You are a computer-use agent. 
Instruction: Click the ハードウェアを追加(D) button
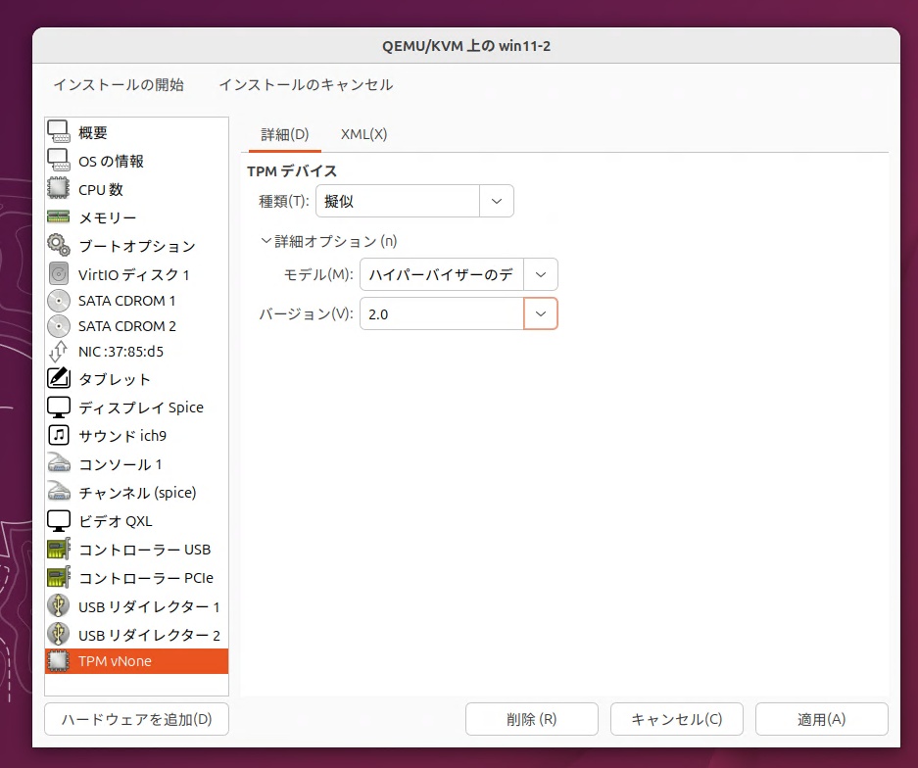(x=136, y=719)
